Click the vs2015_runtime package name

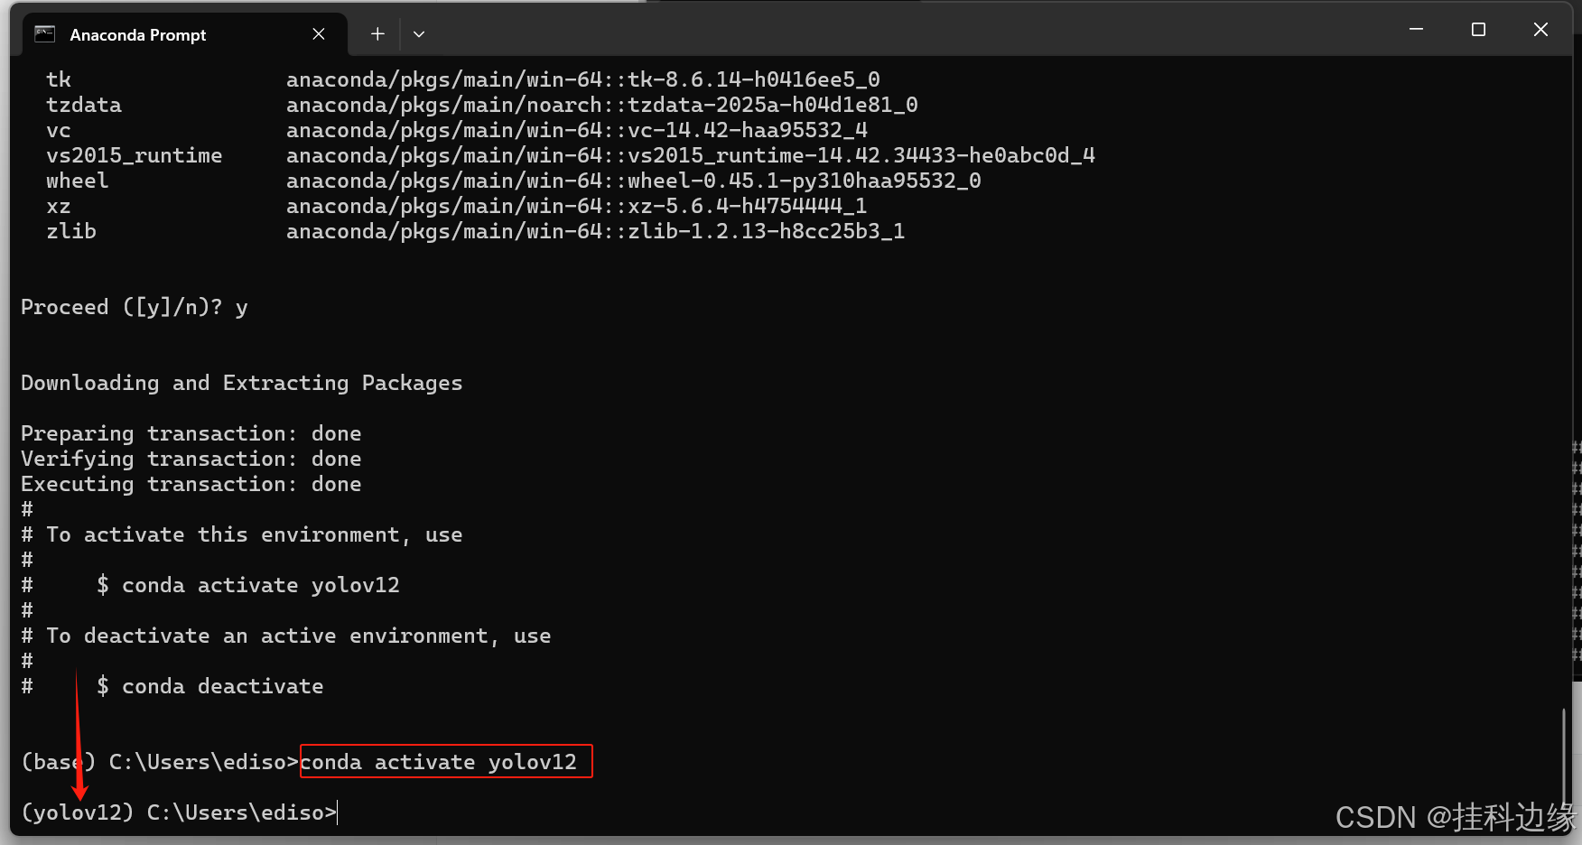135,155
